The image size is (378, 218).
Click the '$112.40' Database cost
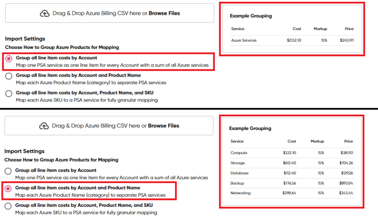click(x=290, y=173)
